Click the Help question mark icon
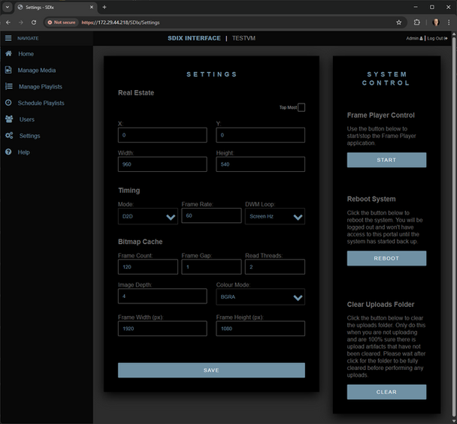This screenshot has height=424, width=457. coord(8,152)
